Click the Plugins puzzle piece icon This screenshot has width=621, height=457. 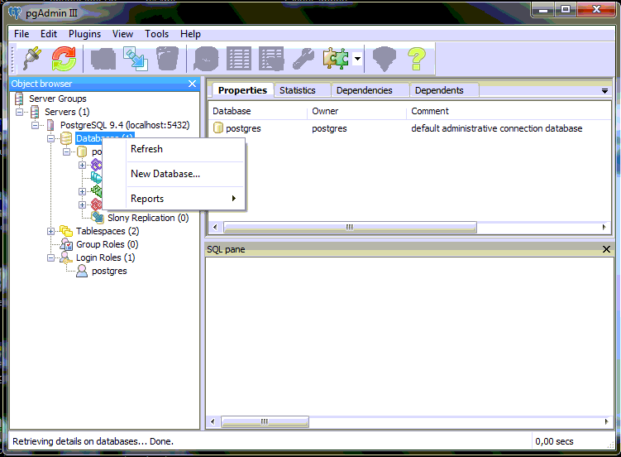click(x=336, y=59)
